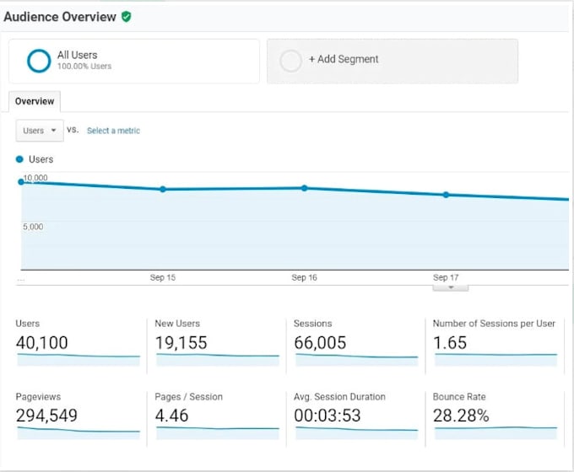The image size is (574, 472).
Task: Click the Sep 16 data point on chart
Action: (x=305, y=188)
